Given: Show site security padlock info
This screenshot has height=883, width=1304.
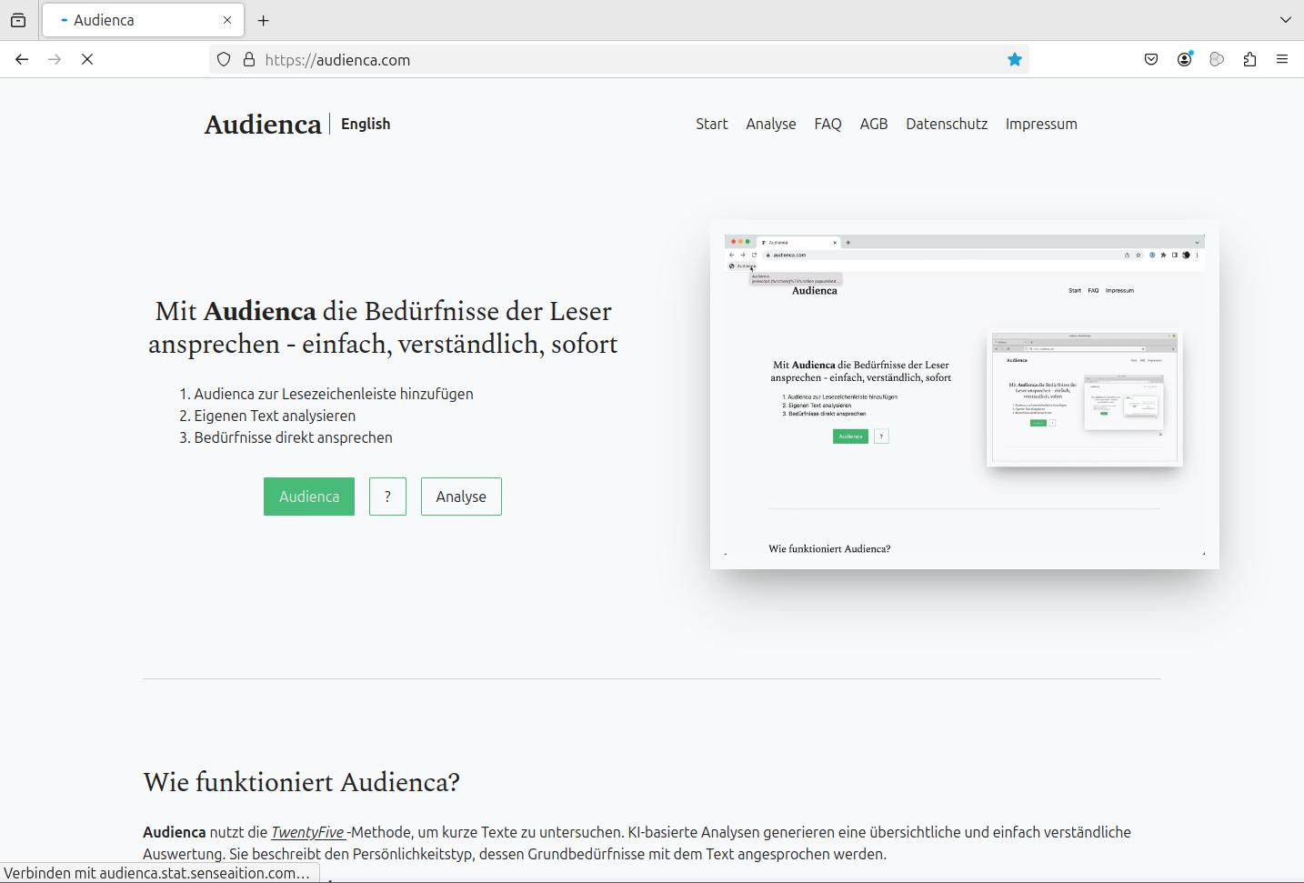Looking at the screenshot, I should pos(249,60).
